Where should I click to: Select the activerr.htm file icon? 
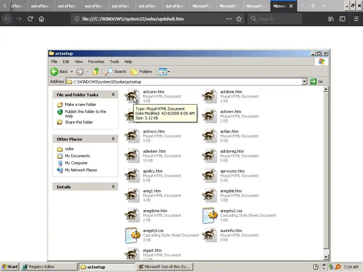pos(210,116)
